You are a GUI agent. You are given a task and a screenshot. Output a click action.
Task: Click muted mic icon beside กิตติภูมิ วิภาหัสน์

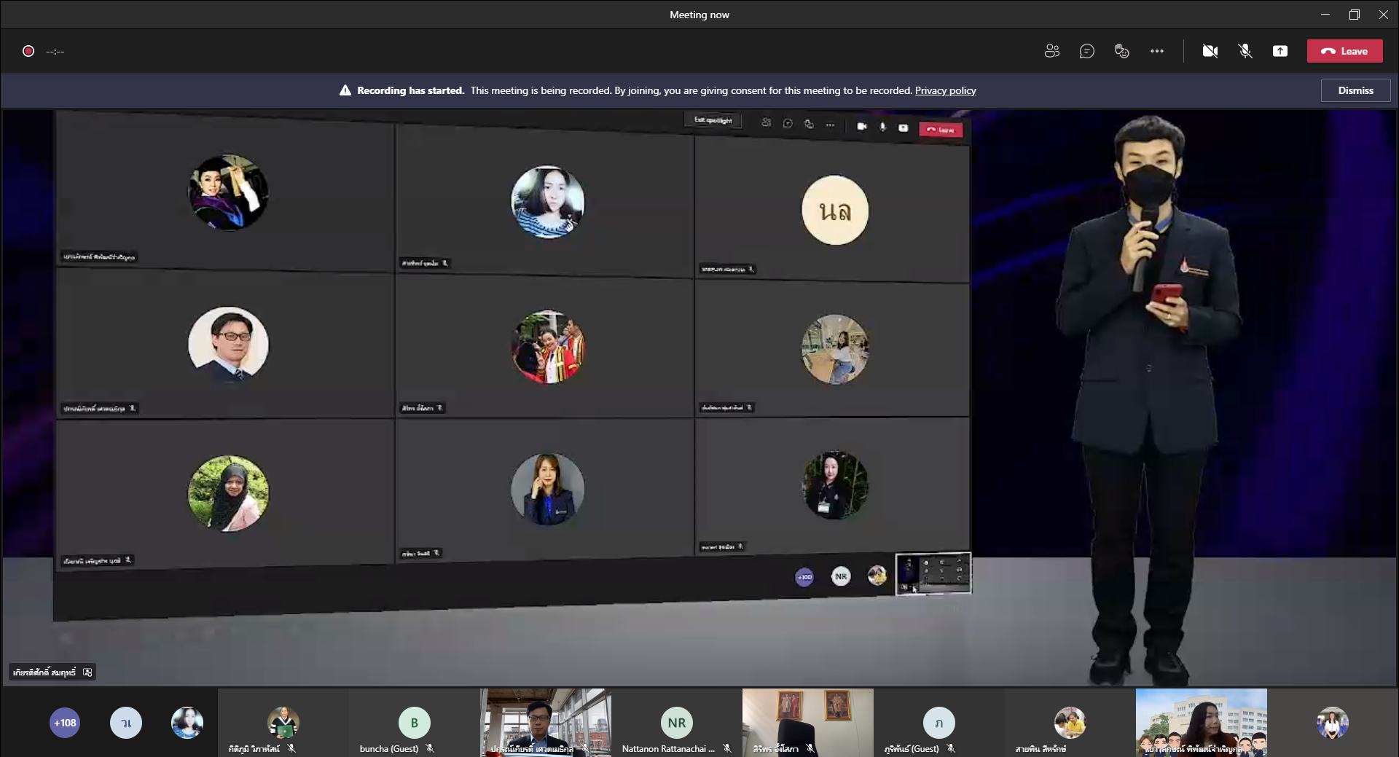click(291, 748)
